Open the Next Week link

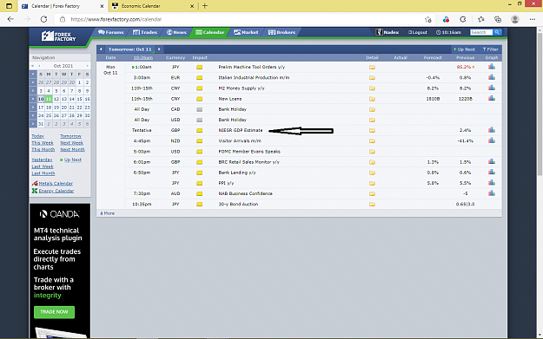point(72,143)
